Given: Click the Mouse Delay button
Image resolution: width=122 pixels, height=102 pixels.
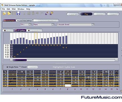Looking at the screenshot, I should (x=113, y=14).
